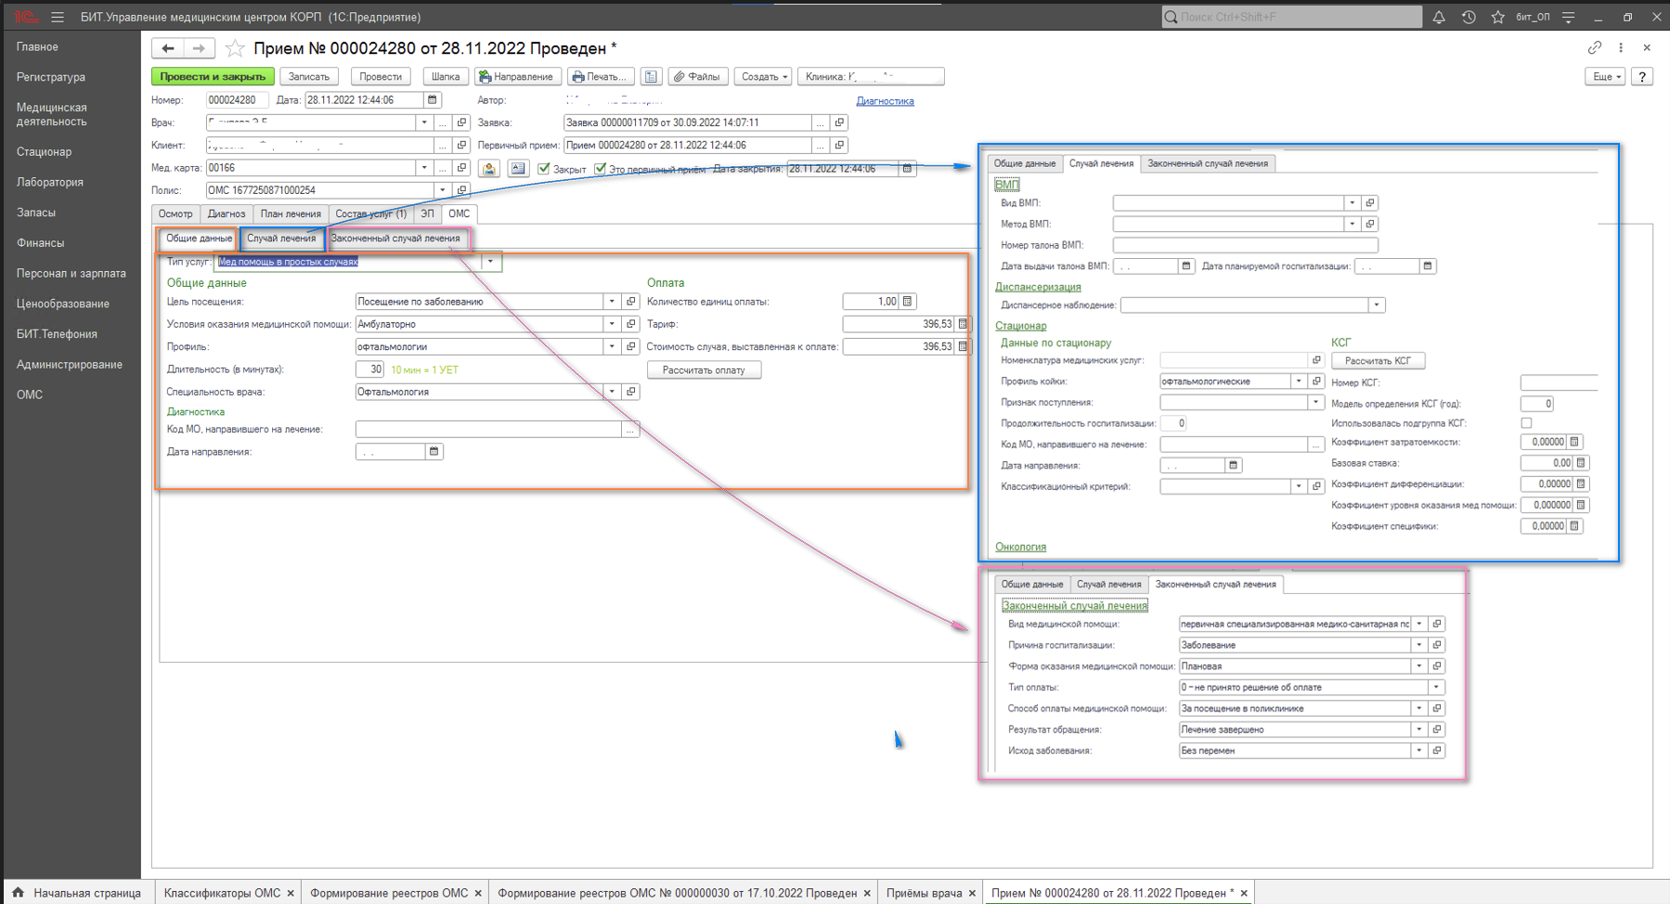Open Первичный прием record with open-form icon

[x=839, y=145]
